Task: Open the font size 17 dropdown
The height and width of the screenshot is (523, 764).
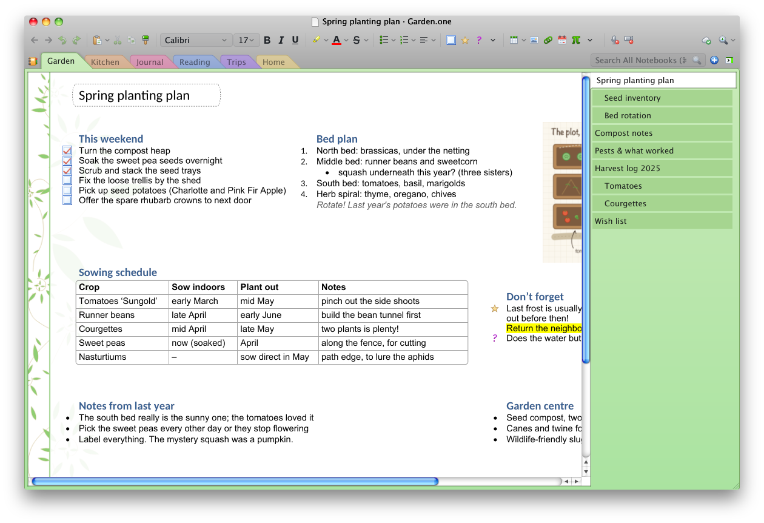Action: pos(247,40)
